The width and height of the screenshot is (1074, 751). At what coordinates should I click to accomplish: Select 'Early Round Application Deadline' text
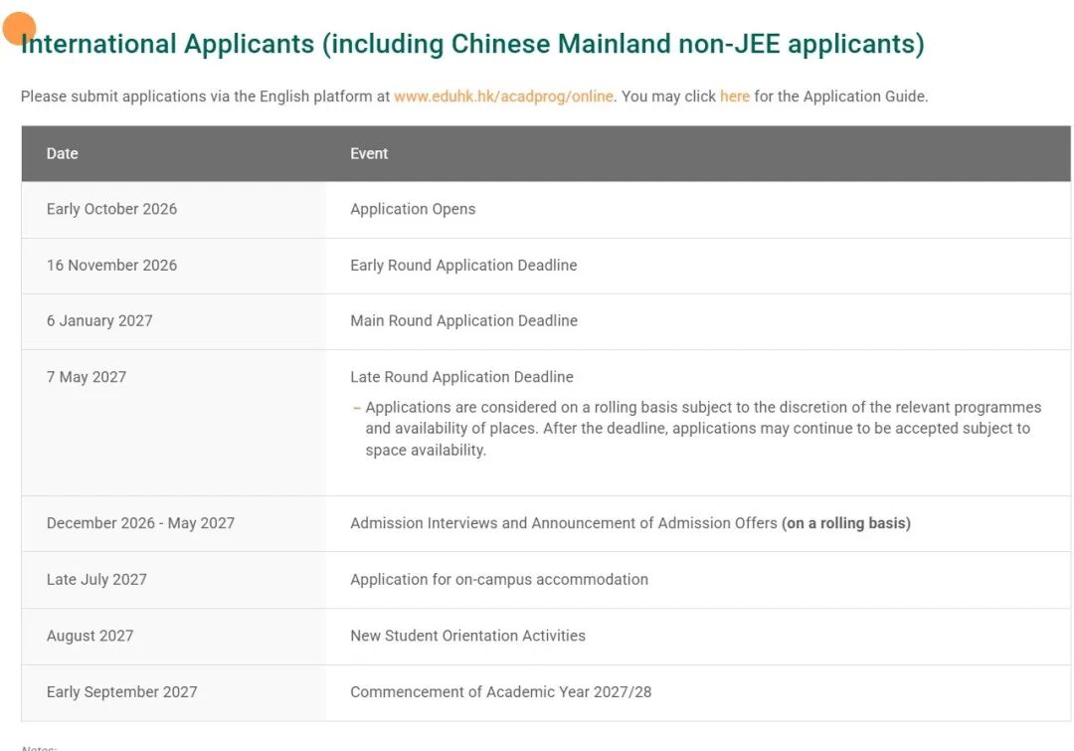463,266
